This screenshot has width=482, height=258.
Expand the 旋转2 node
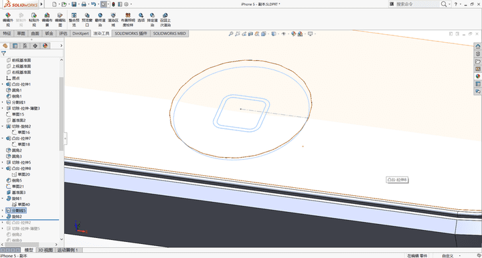coord(3,217)
